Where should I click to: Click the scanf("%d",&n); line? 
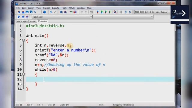pos(52,55)
